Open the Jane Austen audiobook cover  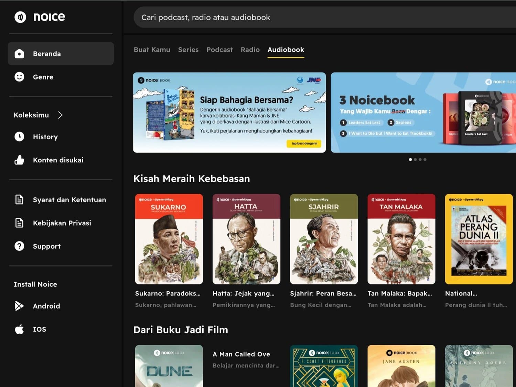[401, 366]
